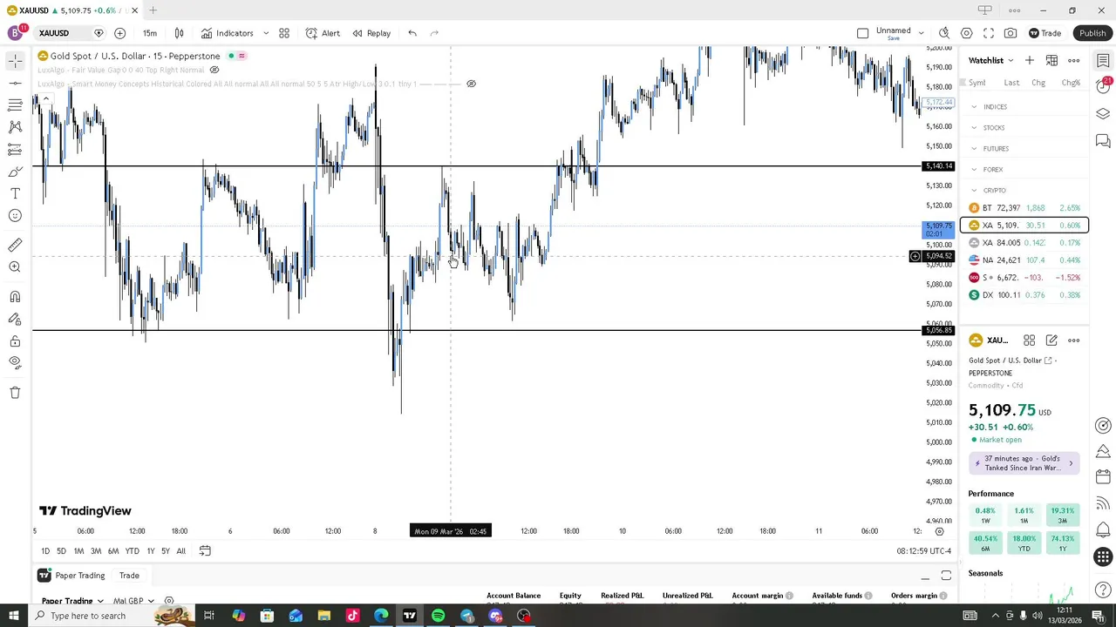Open the Indicators favorites dropdown arrow
The height and width of the screenshot is (627, 1116).
point(266,33)
